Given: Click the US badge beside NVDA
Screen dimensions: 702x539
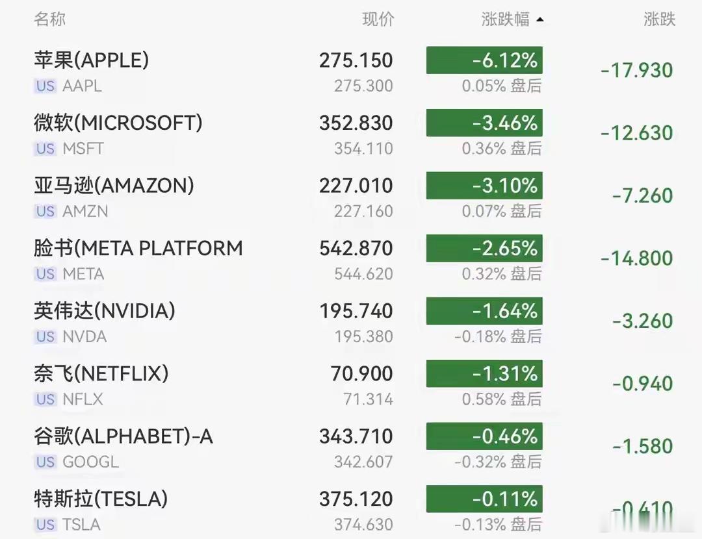Looking at the screenshot, I should coord(45,336).
